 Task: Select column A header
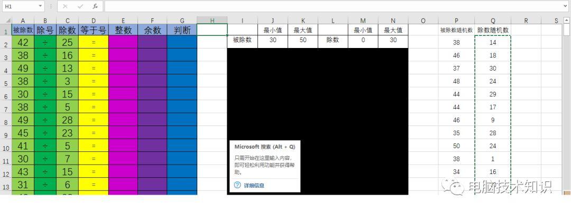pyautogui.click(x=23, y=21)
